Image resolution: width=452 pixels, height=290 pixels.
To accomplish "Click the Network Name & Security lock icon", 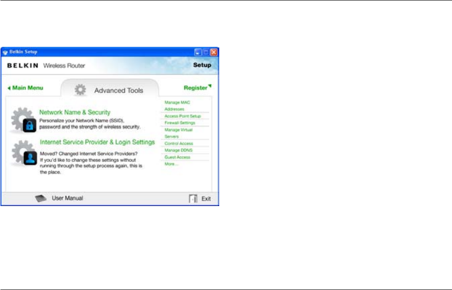I will 24,120.
